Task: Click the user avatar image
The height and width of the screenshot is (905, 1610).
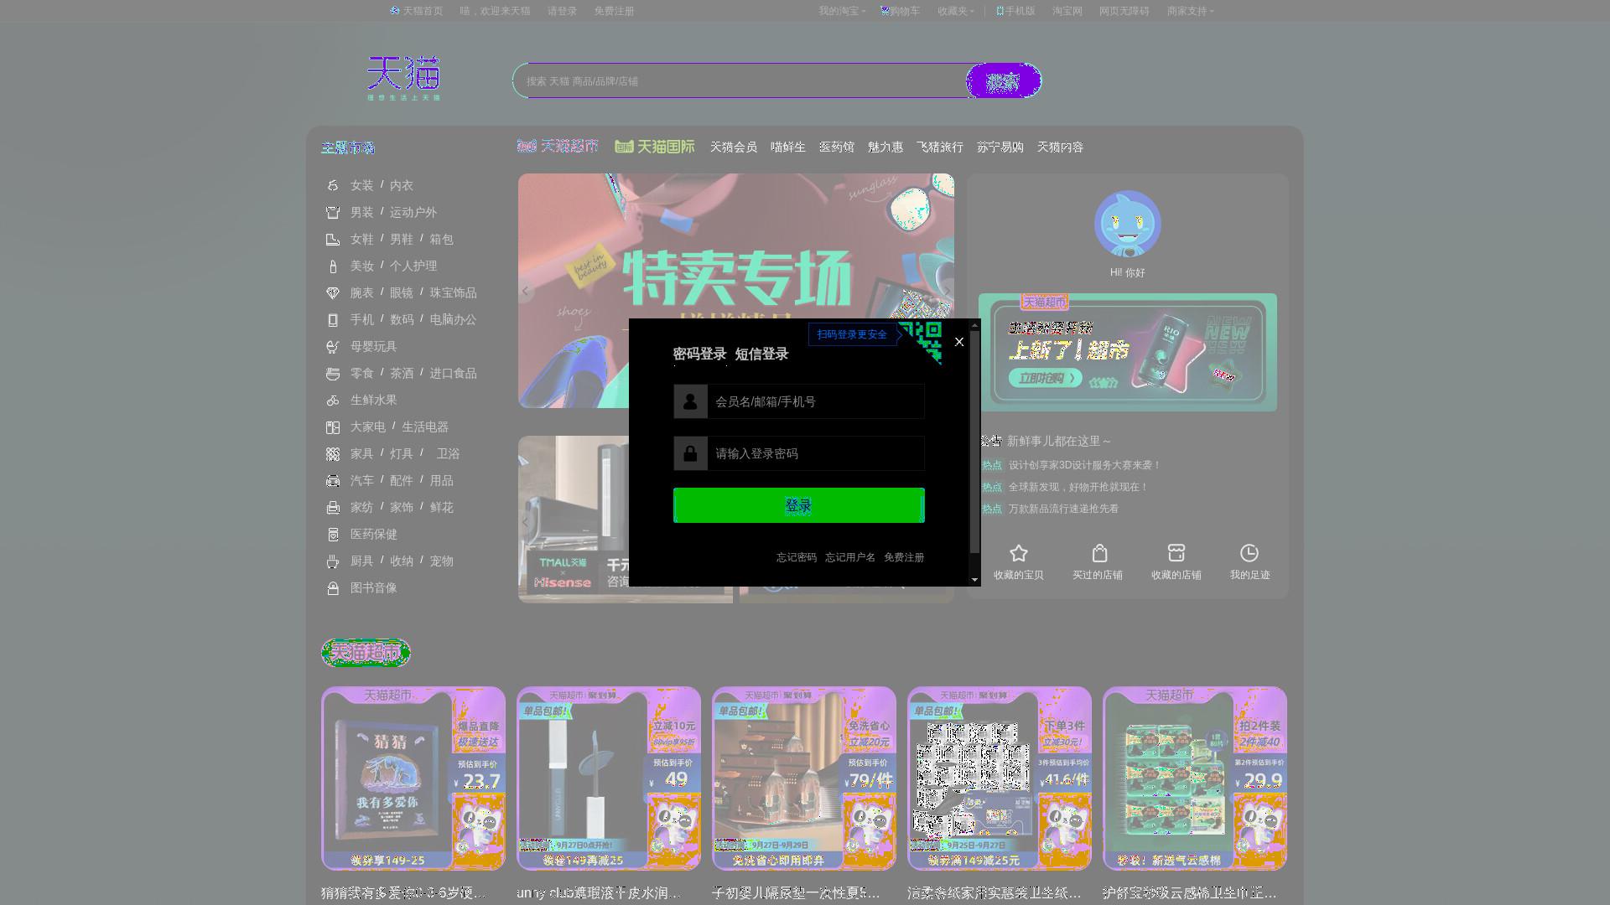Action: pyautogui.click(x=1127, y=224)
